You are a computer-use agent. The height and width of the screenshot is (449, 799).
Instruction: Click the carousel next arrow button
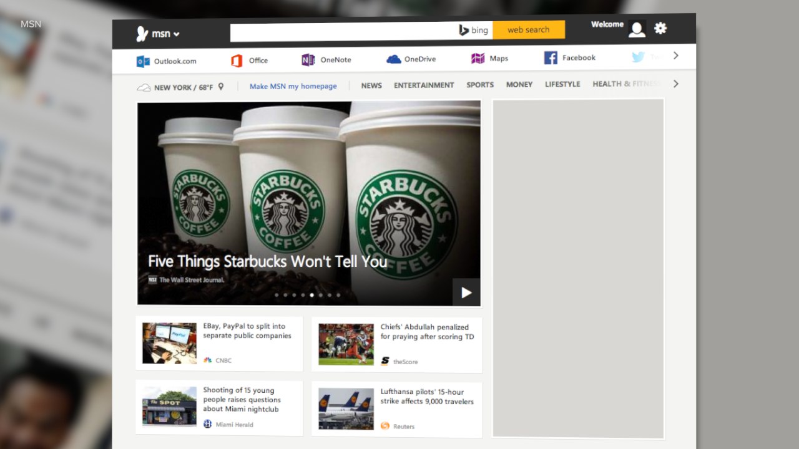(466, 292)
